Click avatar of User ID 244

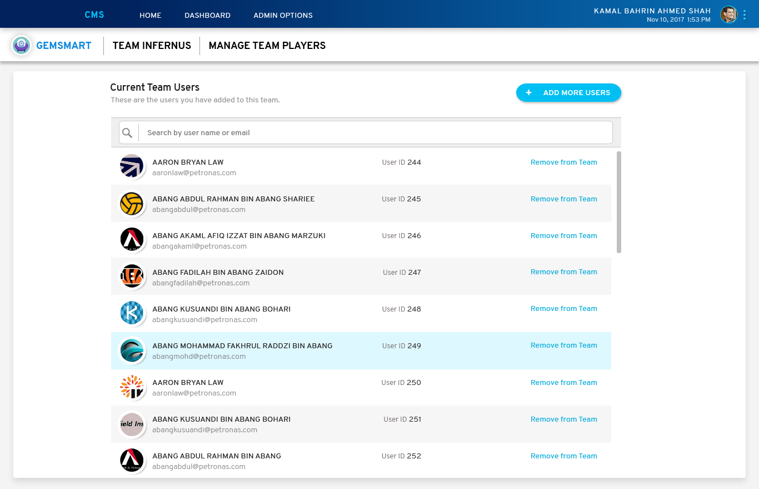pyautogui.click(x=132, y=167)
